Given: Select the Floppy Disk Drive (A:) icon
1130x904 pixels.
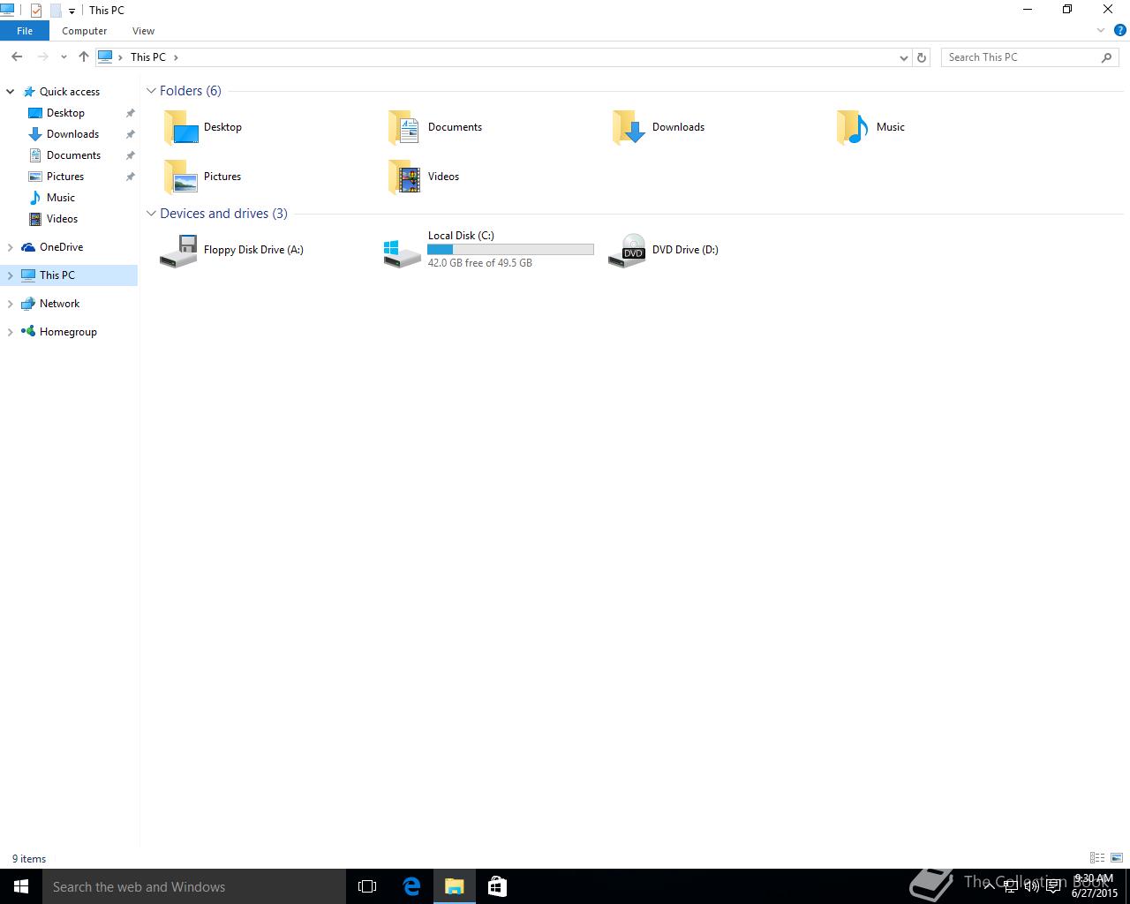Looking at the screenshot, I should (178, 251).
